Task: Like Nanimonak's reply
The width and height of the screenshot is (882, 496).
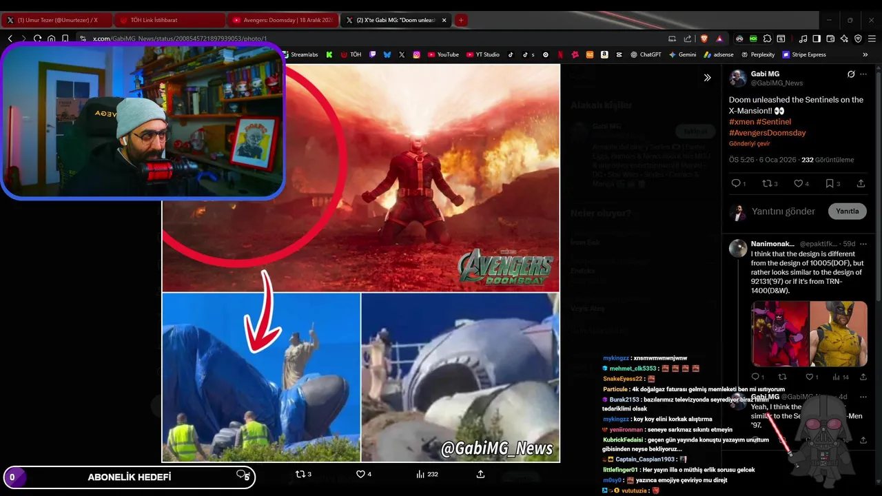Action: pyautogui.click(x=812, y=377)
